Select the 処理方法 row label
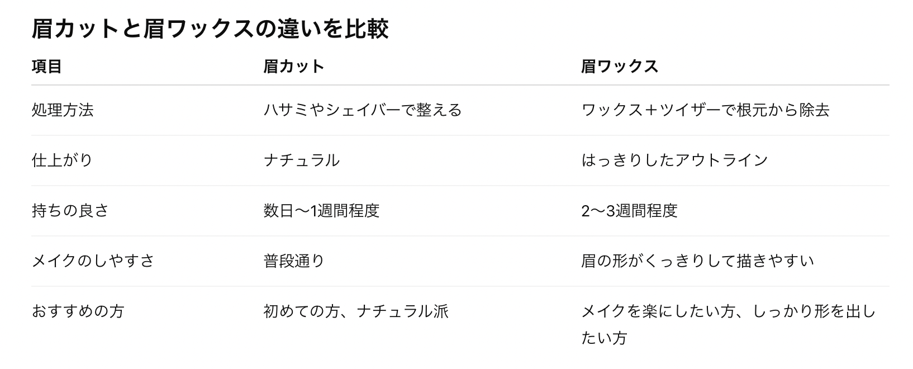The image size is (913, 369). click(x=63, y=110)
